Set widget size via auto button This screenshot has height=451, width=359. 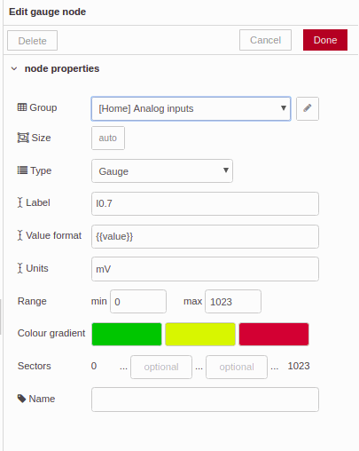tap(108, 138)
